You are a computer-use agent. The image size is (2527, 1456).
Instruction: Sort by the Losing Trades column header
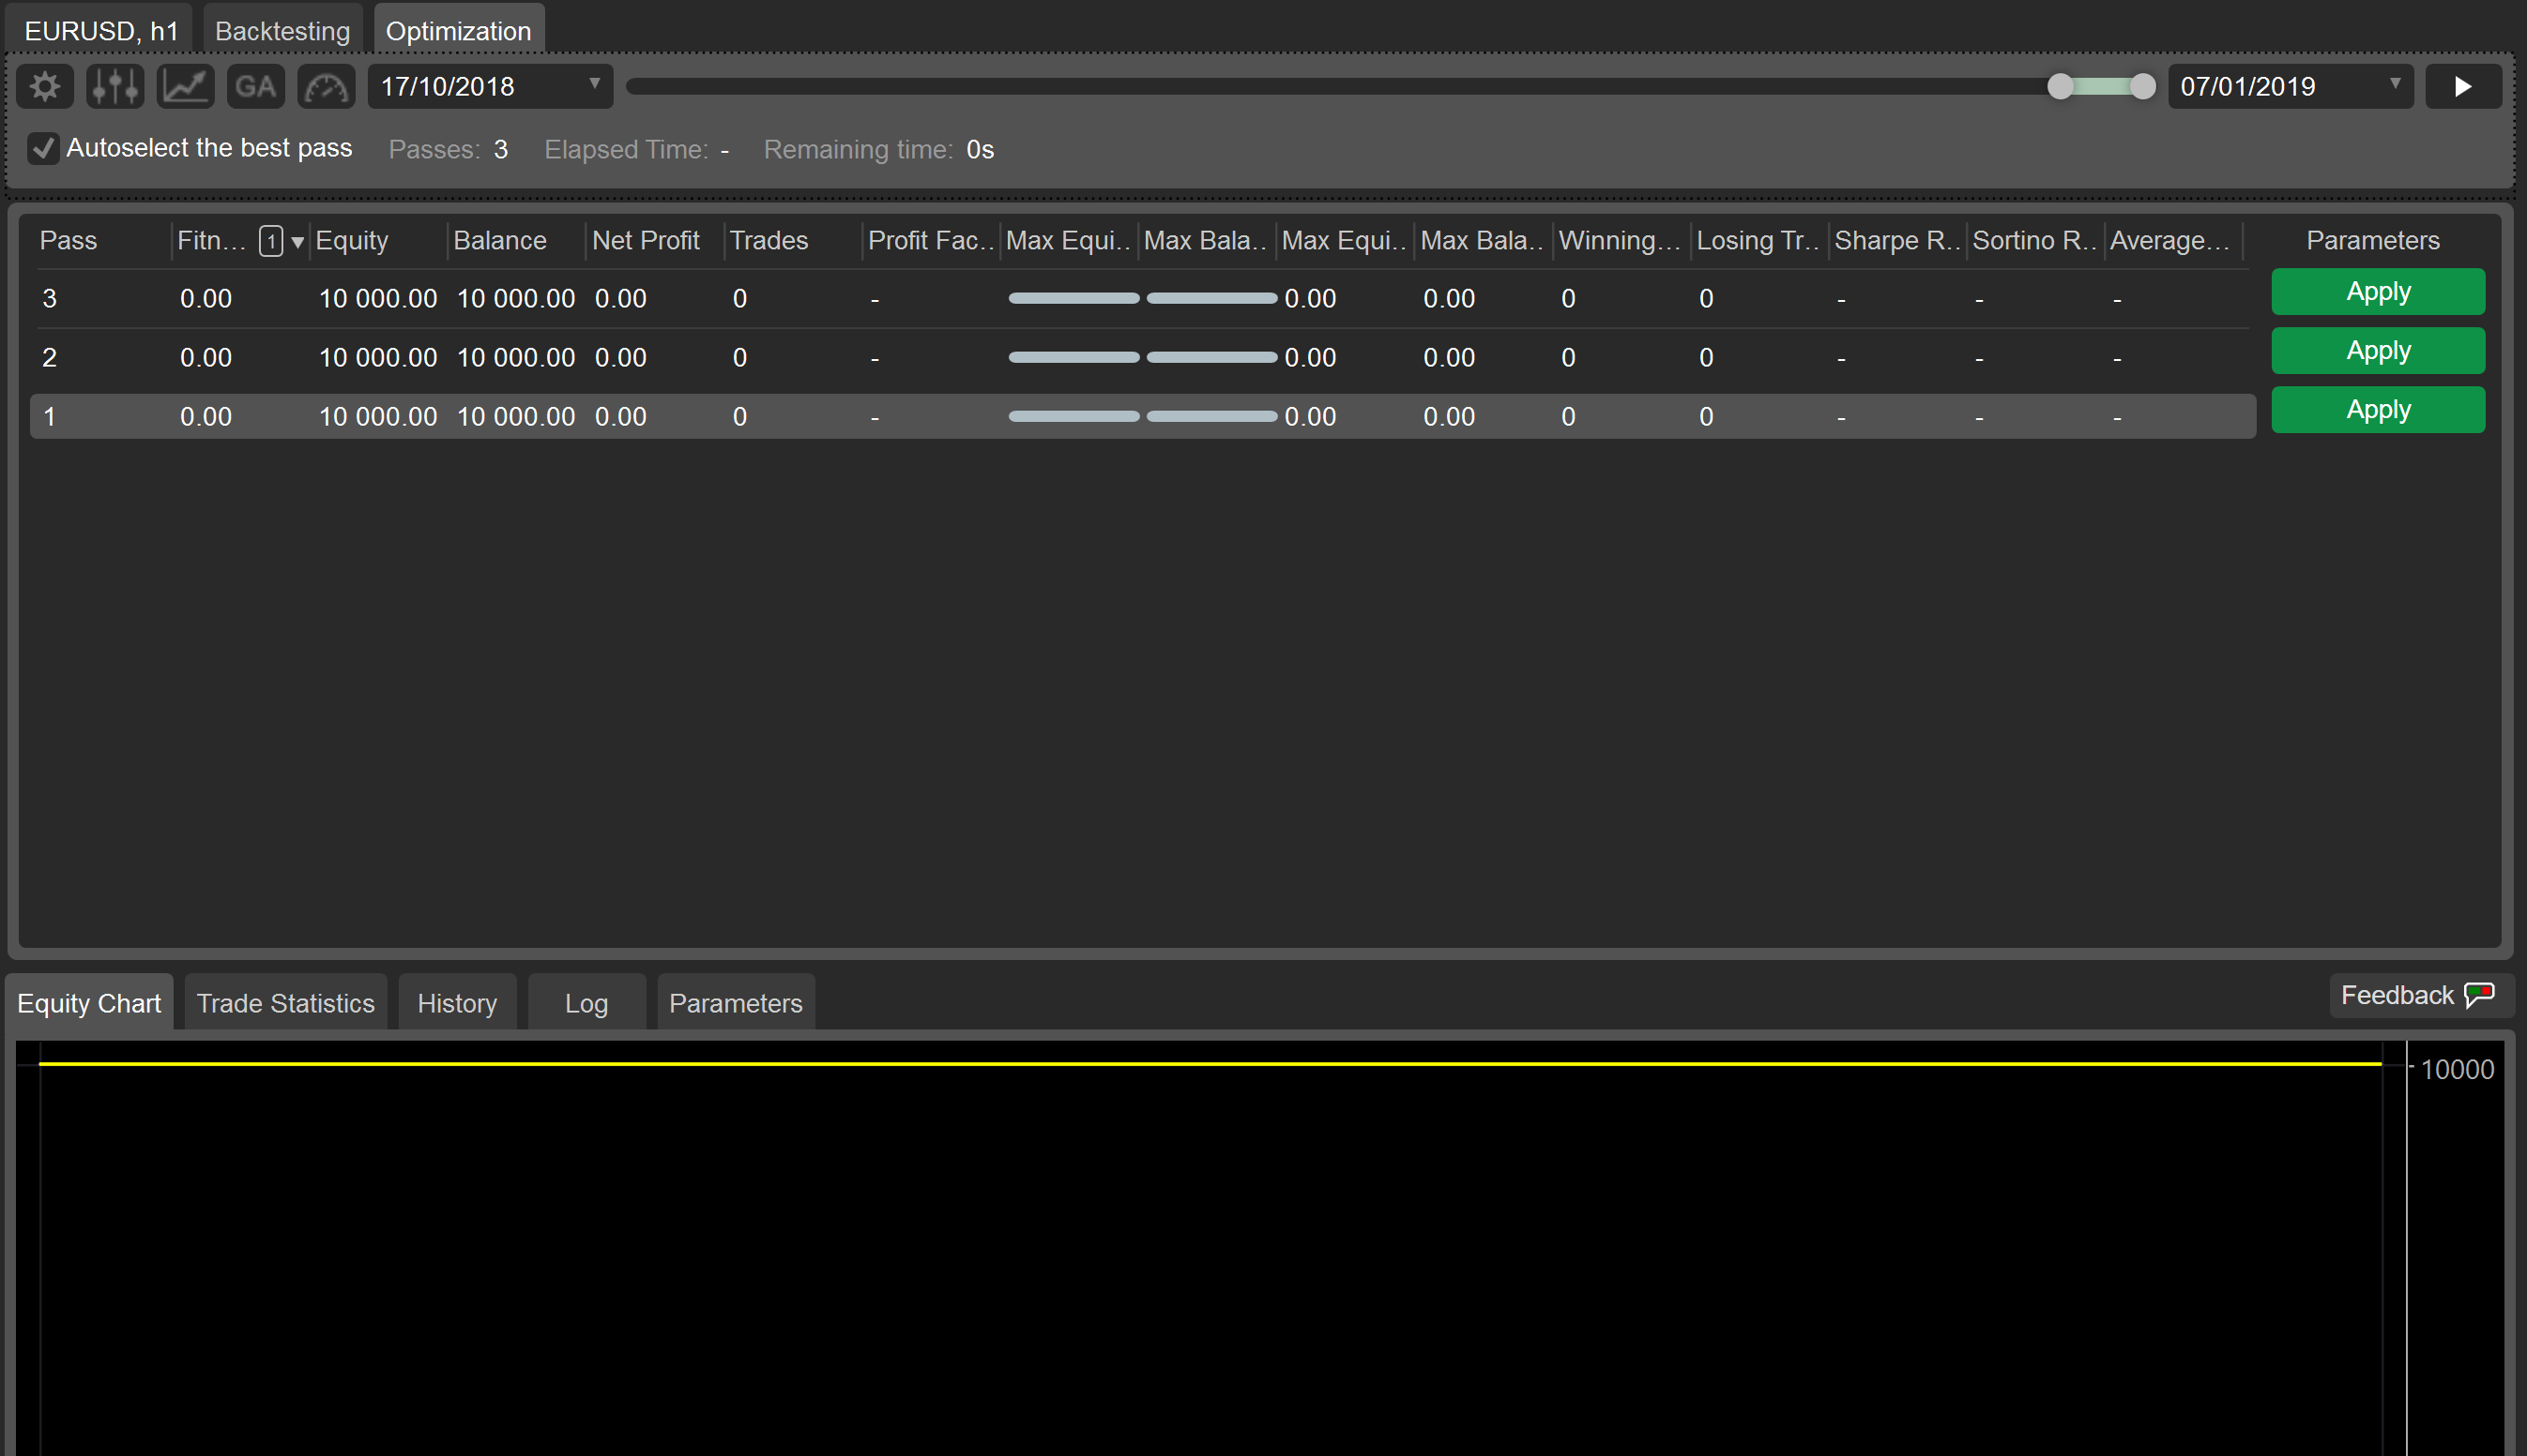point(1758,241)
